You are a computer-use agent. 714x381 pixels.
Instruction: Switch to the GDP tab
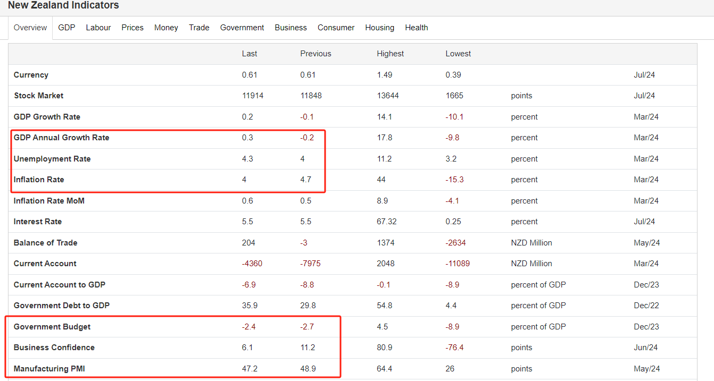coord(67,28)
